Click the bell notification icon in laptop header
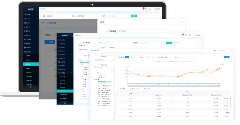The width and height of the screenshot is (240, 125). [150, 9]
